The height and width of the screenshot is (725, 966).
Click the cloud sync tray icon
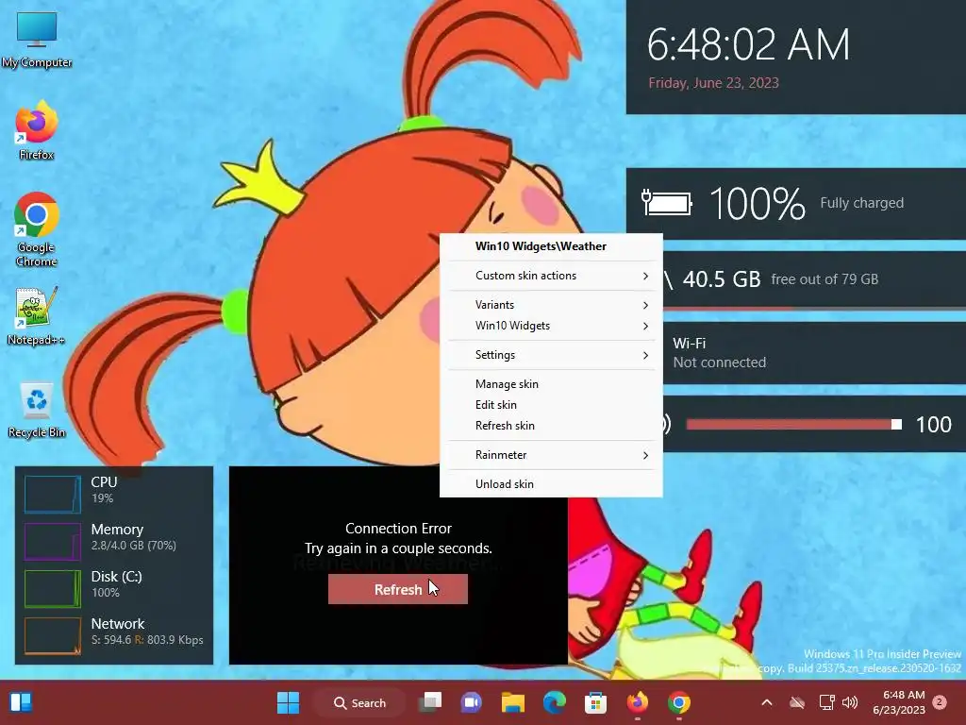797,702
